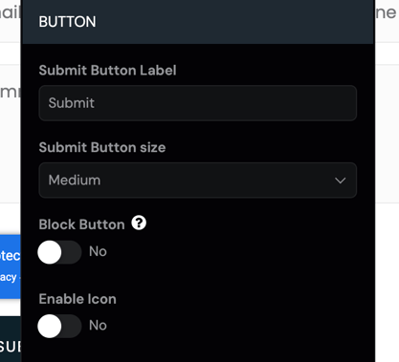Enable the Enable Icon switch
This screenshot has height=362, width=399.
click(x=59, y=326)
